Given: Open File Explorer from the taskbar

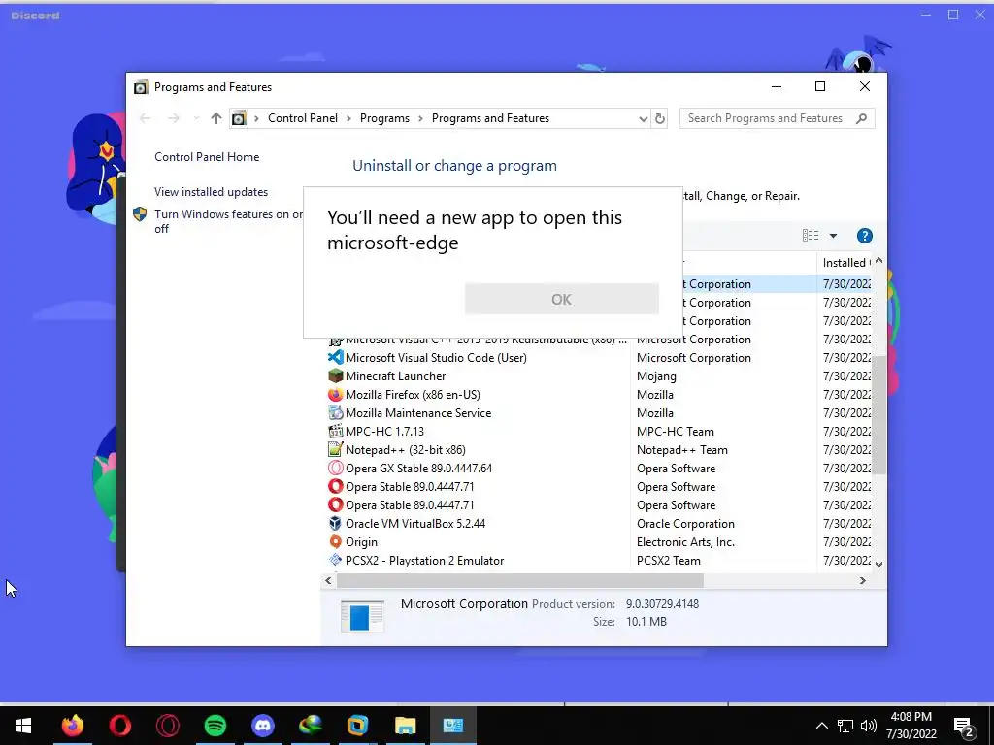Looking at the screenshot, I should click(x=405, y=726).
